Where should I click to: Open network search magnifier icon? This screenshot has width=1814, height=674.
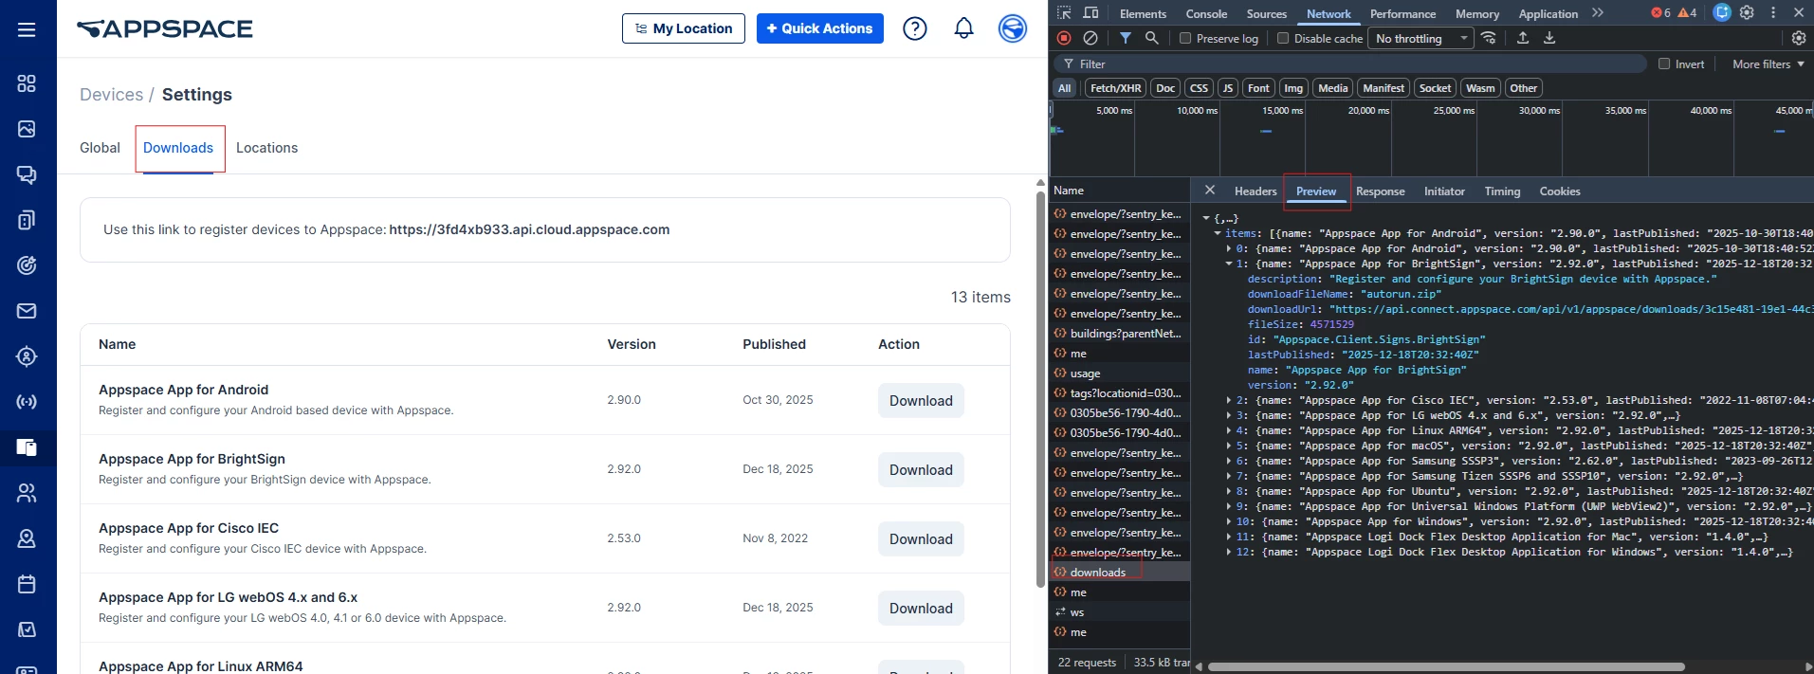pos(1151,38)
